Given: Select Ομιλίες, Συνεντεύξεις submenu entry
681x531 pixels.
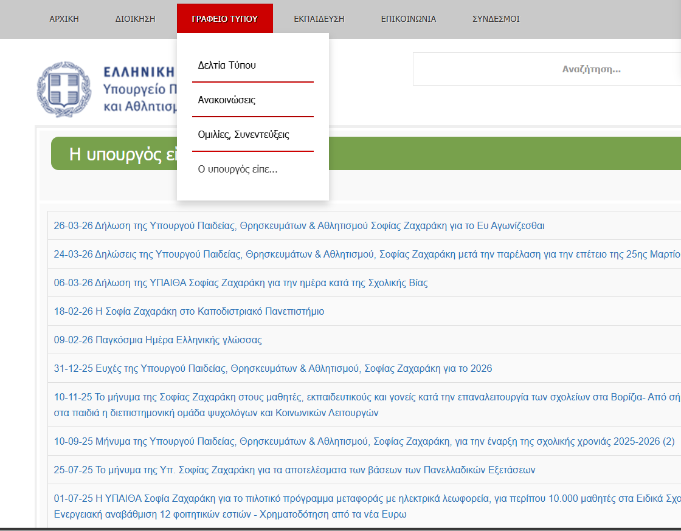Looking at the screenshot, I should (x=243, y=134).
